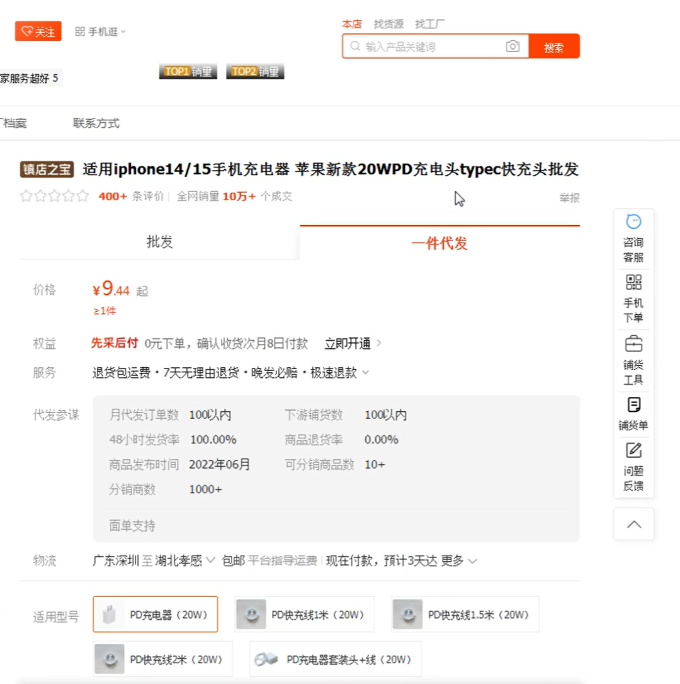Click the 1000+ distributor count value
The width and height of the screenshot is (680, 684).
(x=205, y=489)
